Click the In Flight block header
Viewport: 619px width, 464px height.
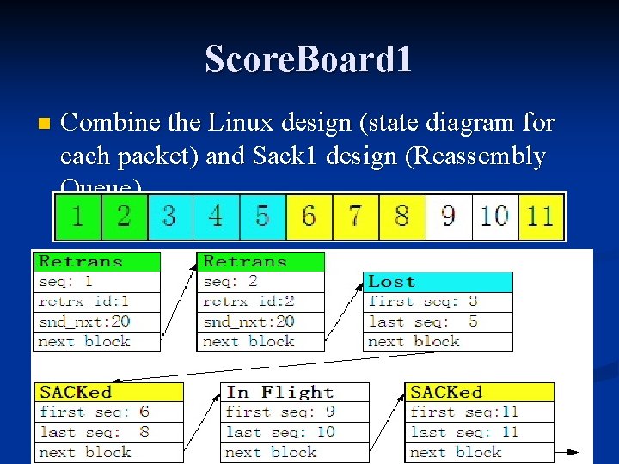point(295,392)
